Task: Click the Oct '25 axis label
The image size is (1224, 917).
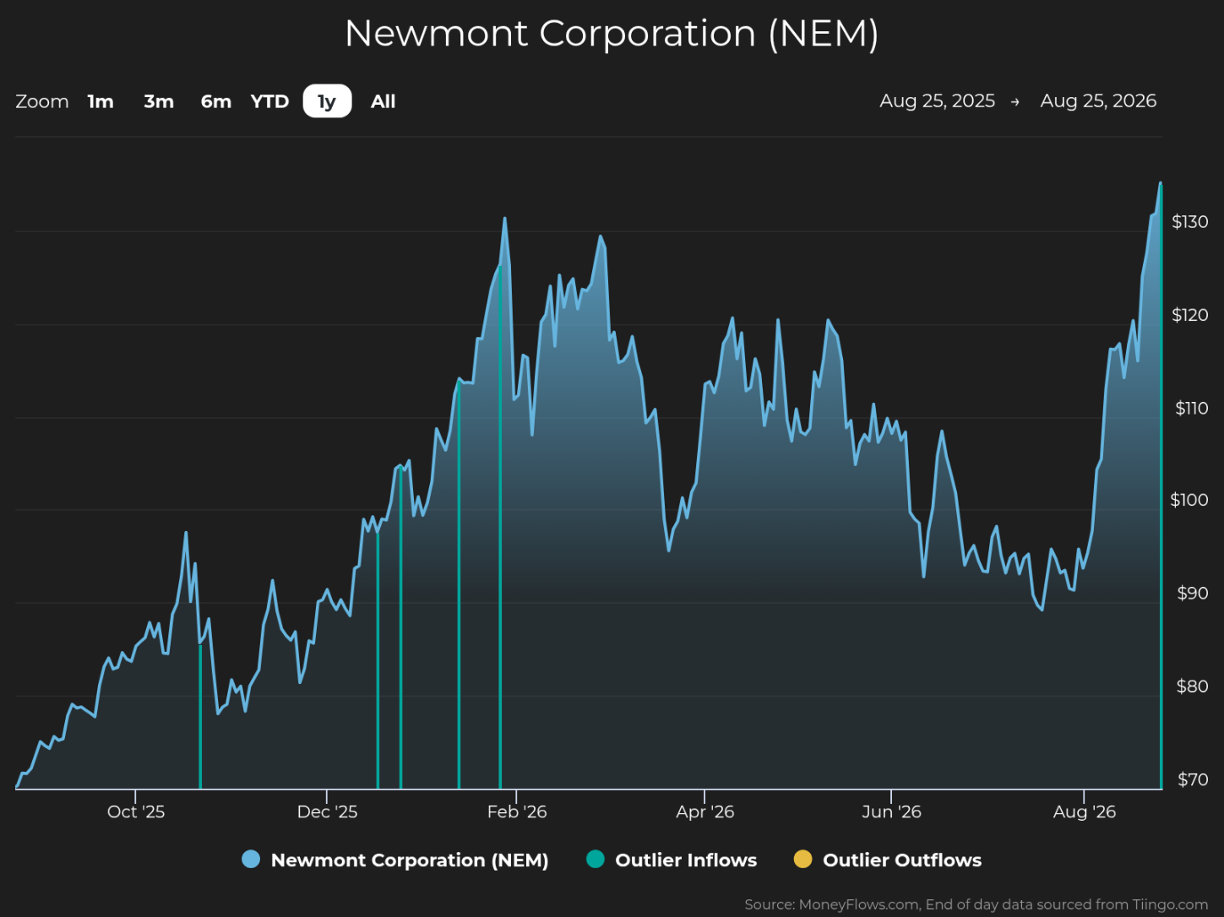Action: point(136,811)
